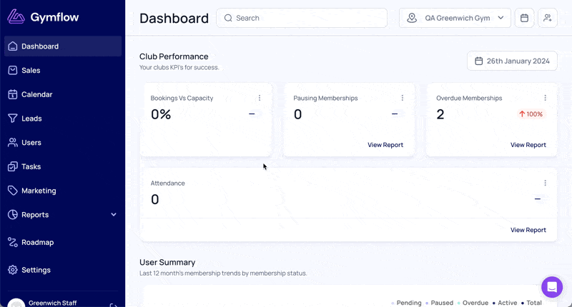
Task: Expand the Reports sidebar submenu
Action: (113, 215)
